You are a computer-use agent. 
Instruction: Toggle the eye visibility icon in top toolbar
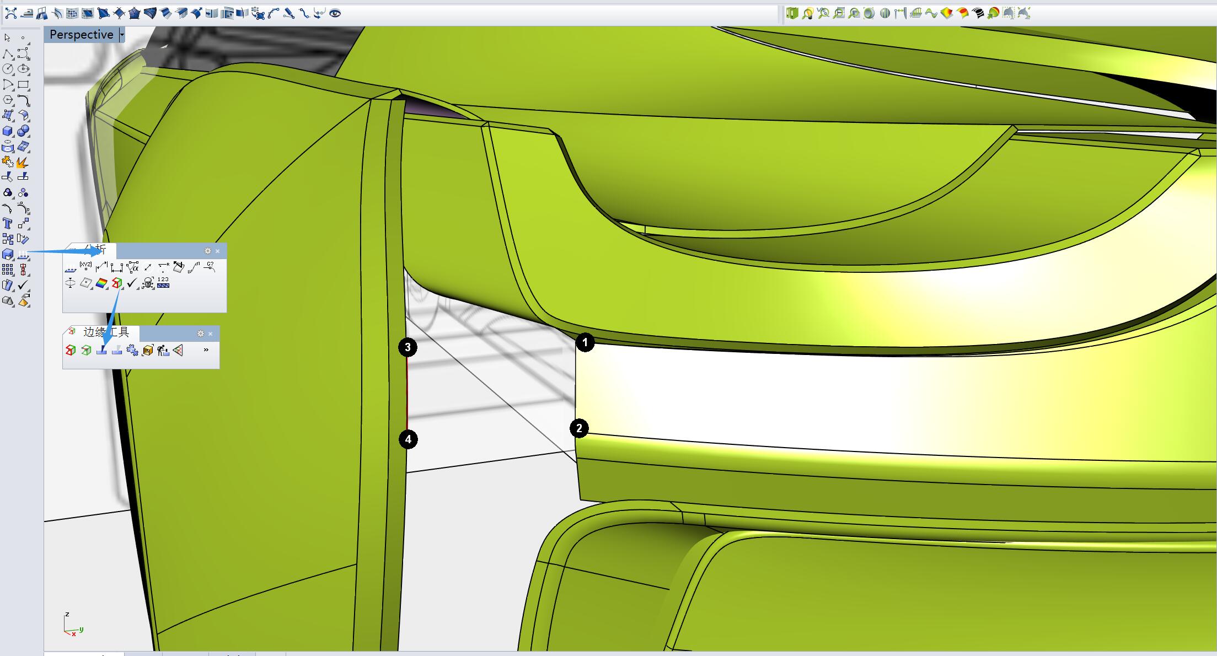335,13
